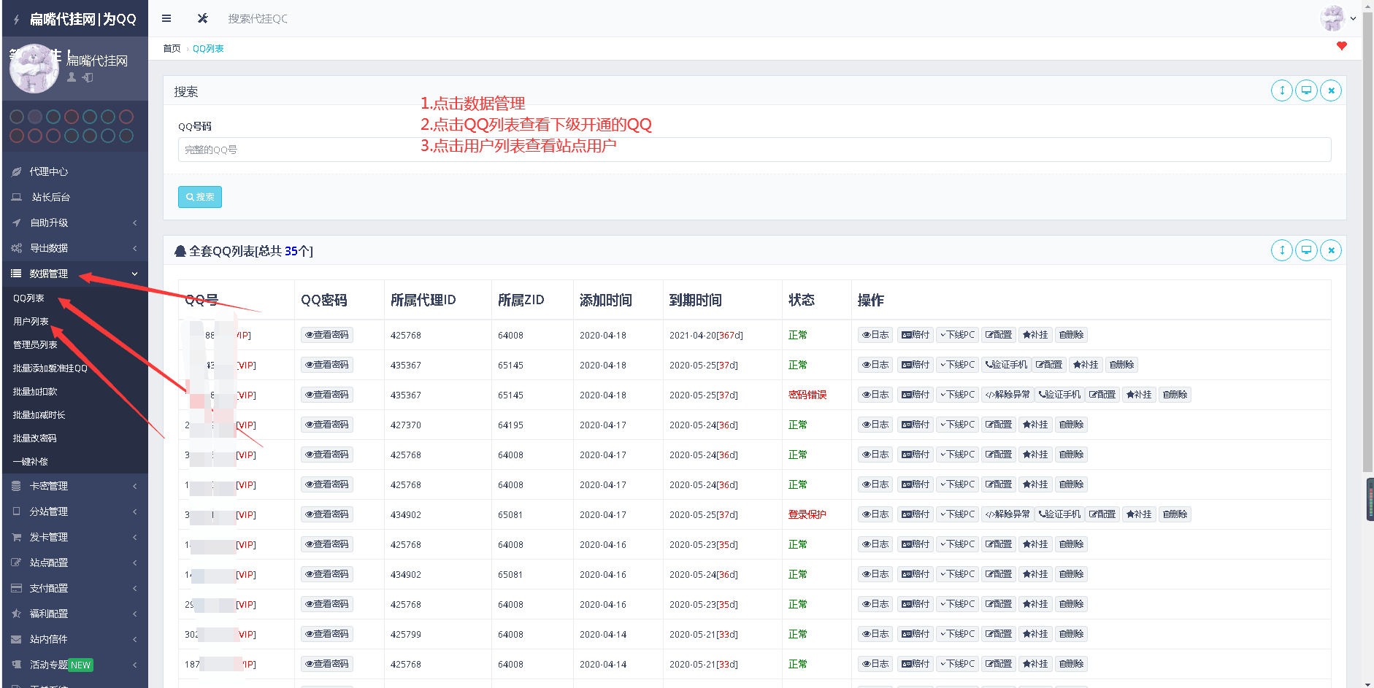Pick the first theme circle in sidebar
The image size is (1374, 688).
[17, 117]
